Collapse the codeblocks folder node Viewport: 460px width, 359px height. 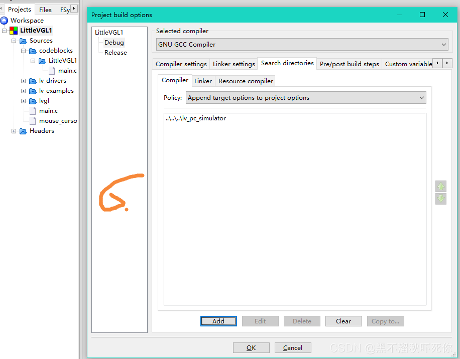(24, 51)
